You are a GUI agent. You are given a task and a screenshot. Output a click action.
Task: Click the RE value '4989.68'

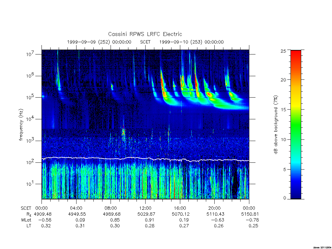pyautogui.click(x=112, y=214)
